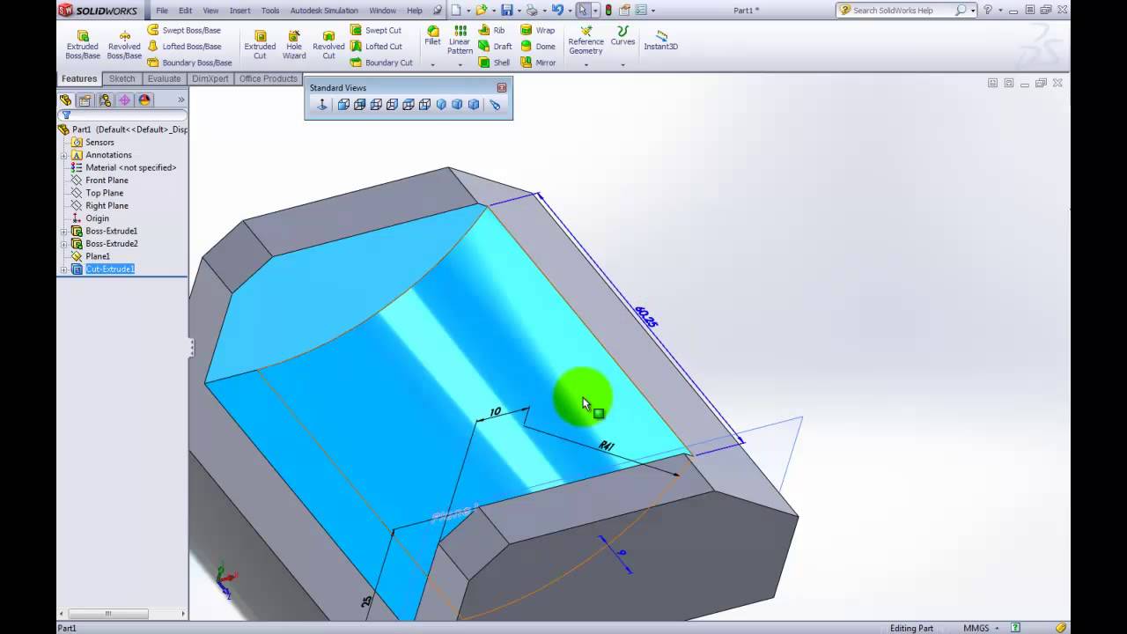Select the Rib tool
Viewport: 1127px width, 634px height.
492,30
